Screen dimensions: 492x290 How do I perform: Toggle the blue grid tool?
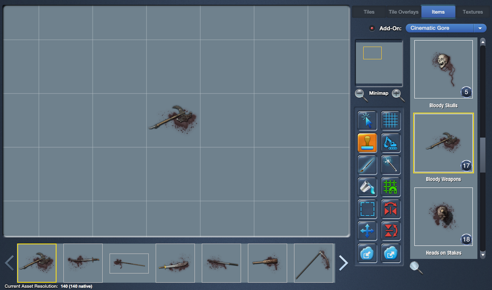click(x=391, y=121)
